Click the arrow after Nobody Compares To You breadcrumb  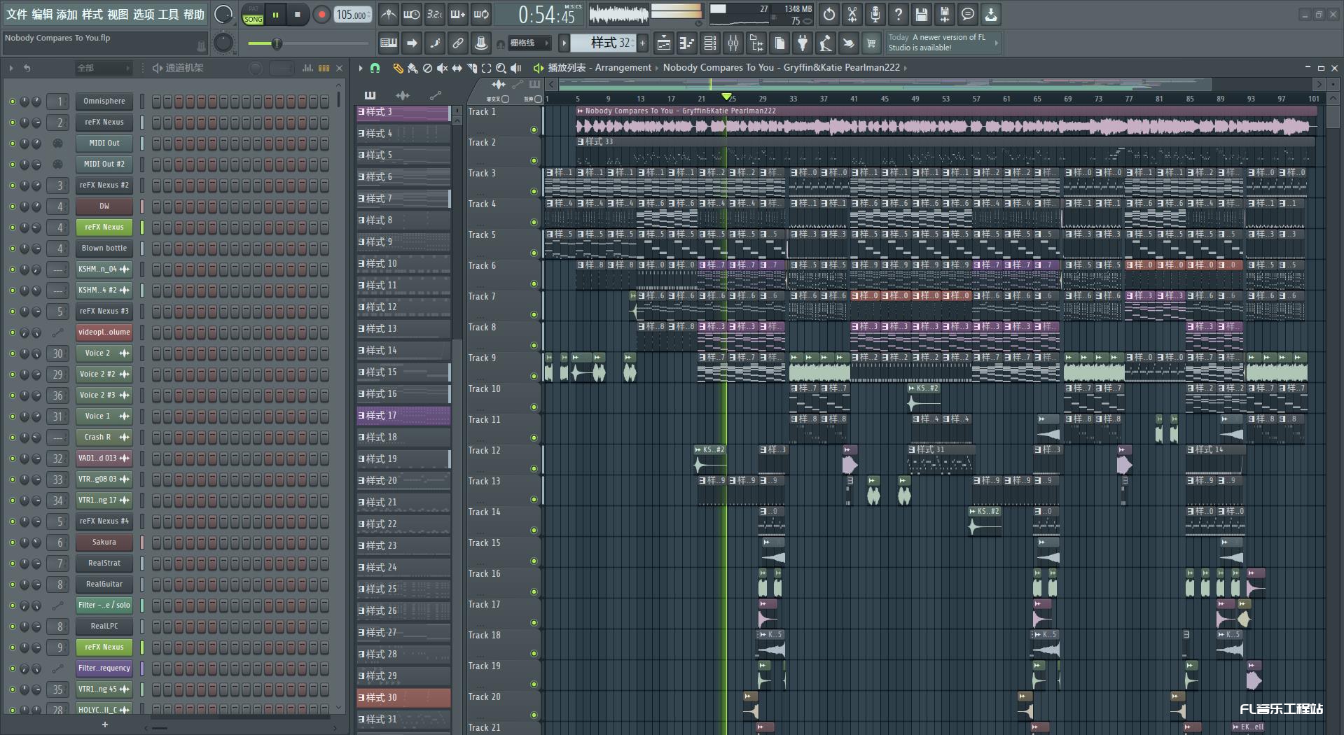[x=906, y=68]
